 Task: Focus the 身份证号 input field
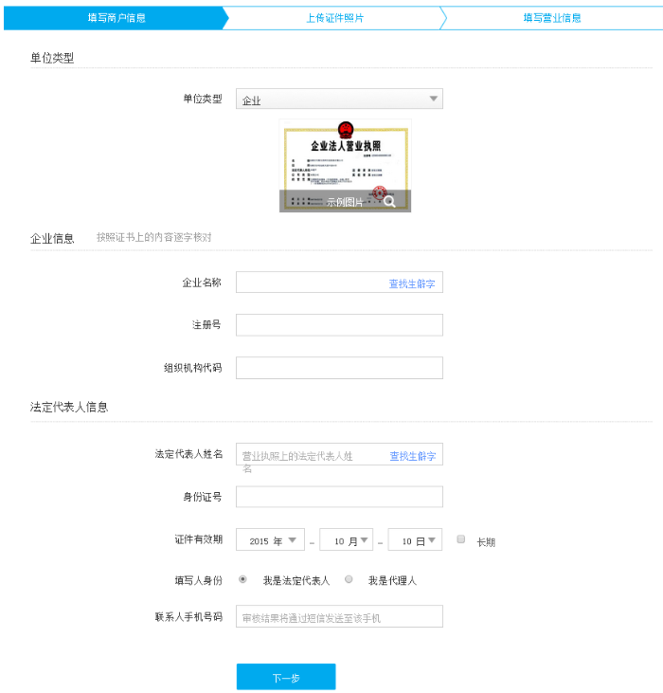[339, 497]
